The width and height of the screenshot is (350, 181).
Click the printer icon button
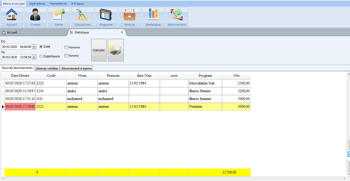(x=116, y=50)
